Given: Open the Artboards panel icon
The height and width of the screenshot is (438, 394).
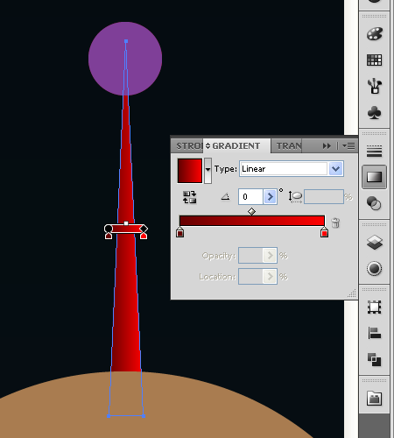Looking at the screenshot, I should pos(374,307).
